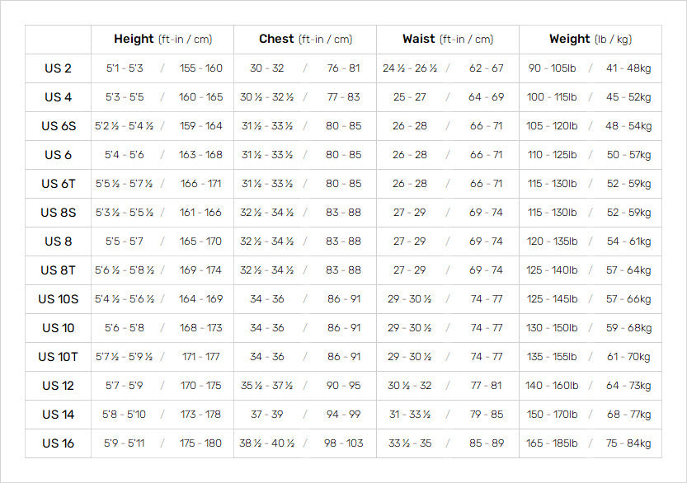This screenshot has width=687, height=483.
Task: Click the 5'9 - 5'11 height value
Action: (x=125, y=443)
